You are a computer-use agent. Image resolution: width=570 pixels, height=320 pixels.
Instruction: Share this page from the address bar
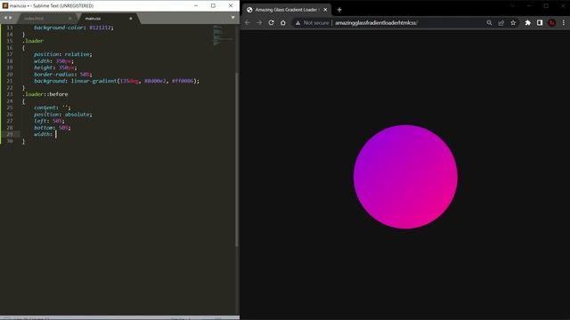pos(501,23)
